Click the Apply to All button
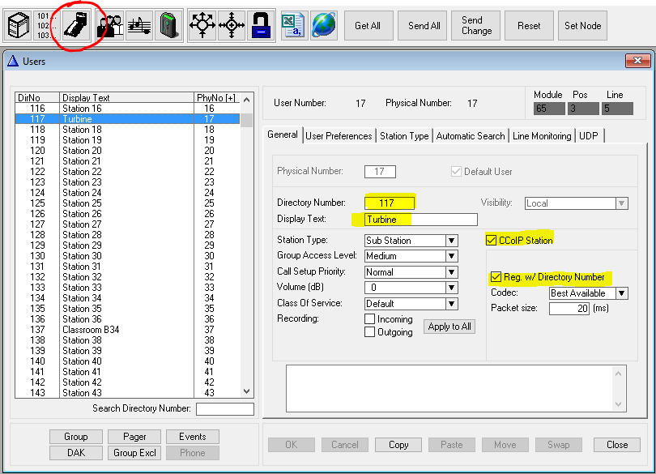 click(449, 327)
